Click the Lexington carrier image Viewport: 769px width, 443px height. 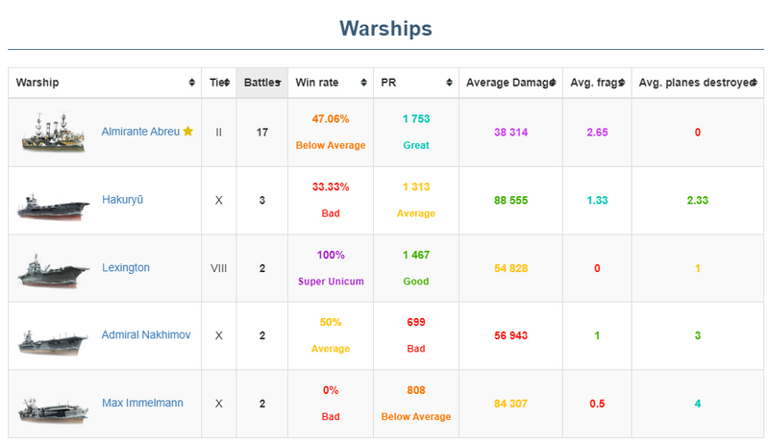coord(47,269)
